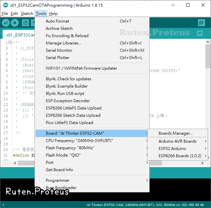Click the #define text on line 21
The height and width of the screenshot is (208, 211).
[x=21, y=155]
